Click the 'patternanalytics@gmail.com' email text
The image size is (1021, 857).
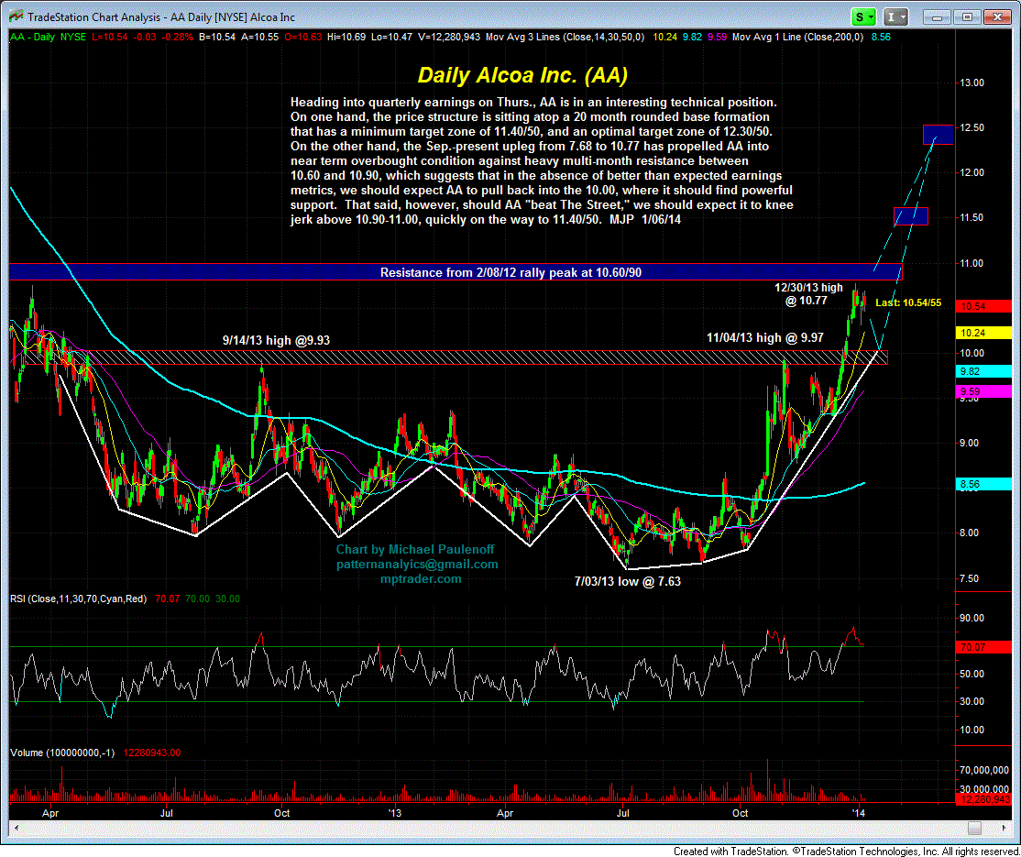click(417, 564)
